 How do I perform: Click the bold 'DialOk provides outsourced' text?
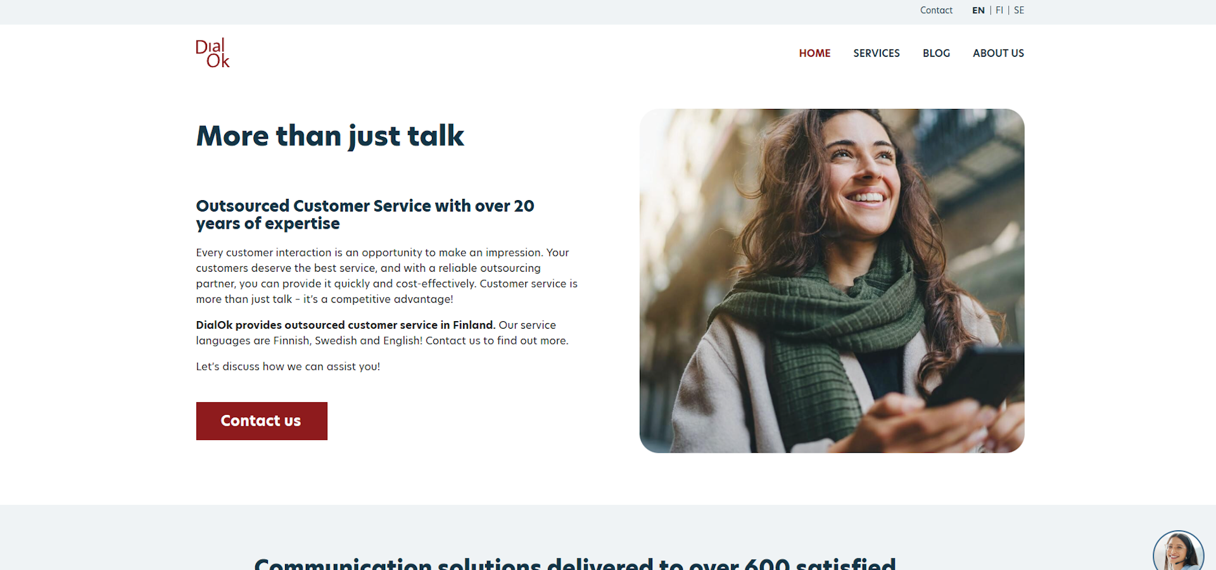click(345, 325)
